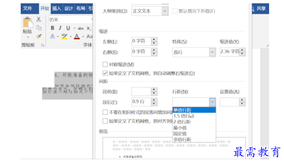
Task: Click the 右侧 indent field
Action: pos(141,52)
